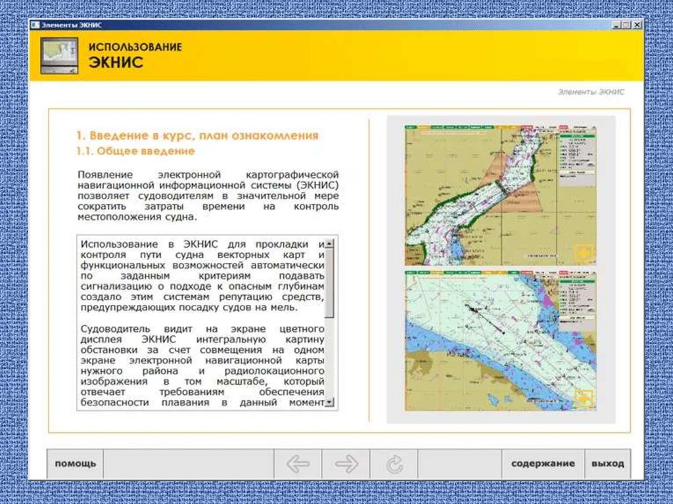Click breadcrumb text 'Элементы ЭКНИС'

click(591, 92)
